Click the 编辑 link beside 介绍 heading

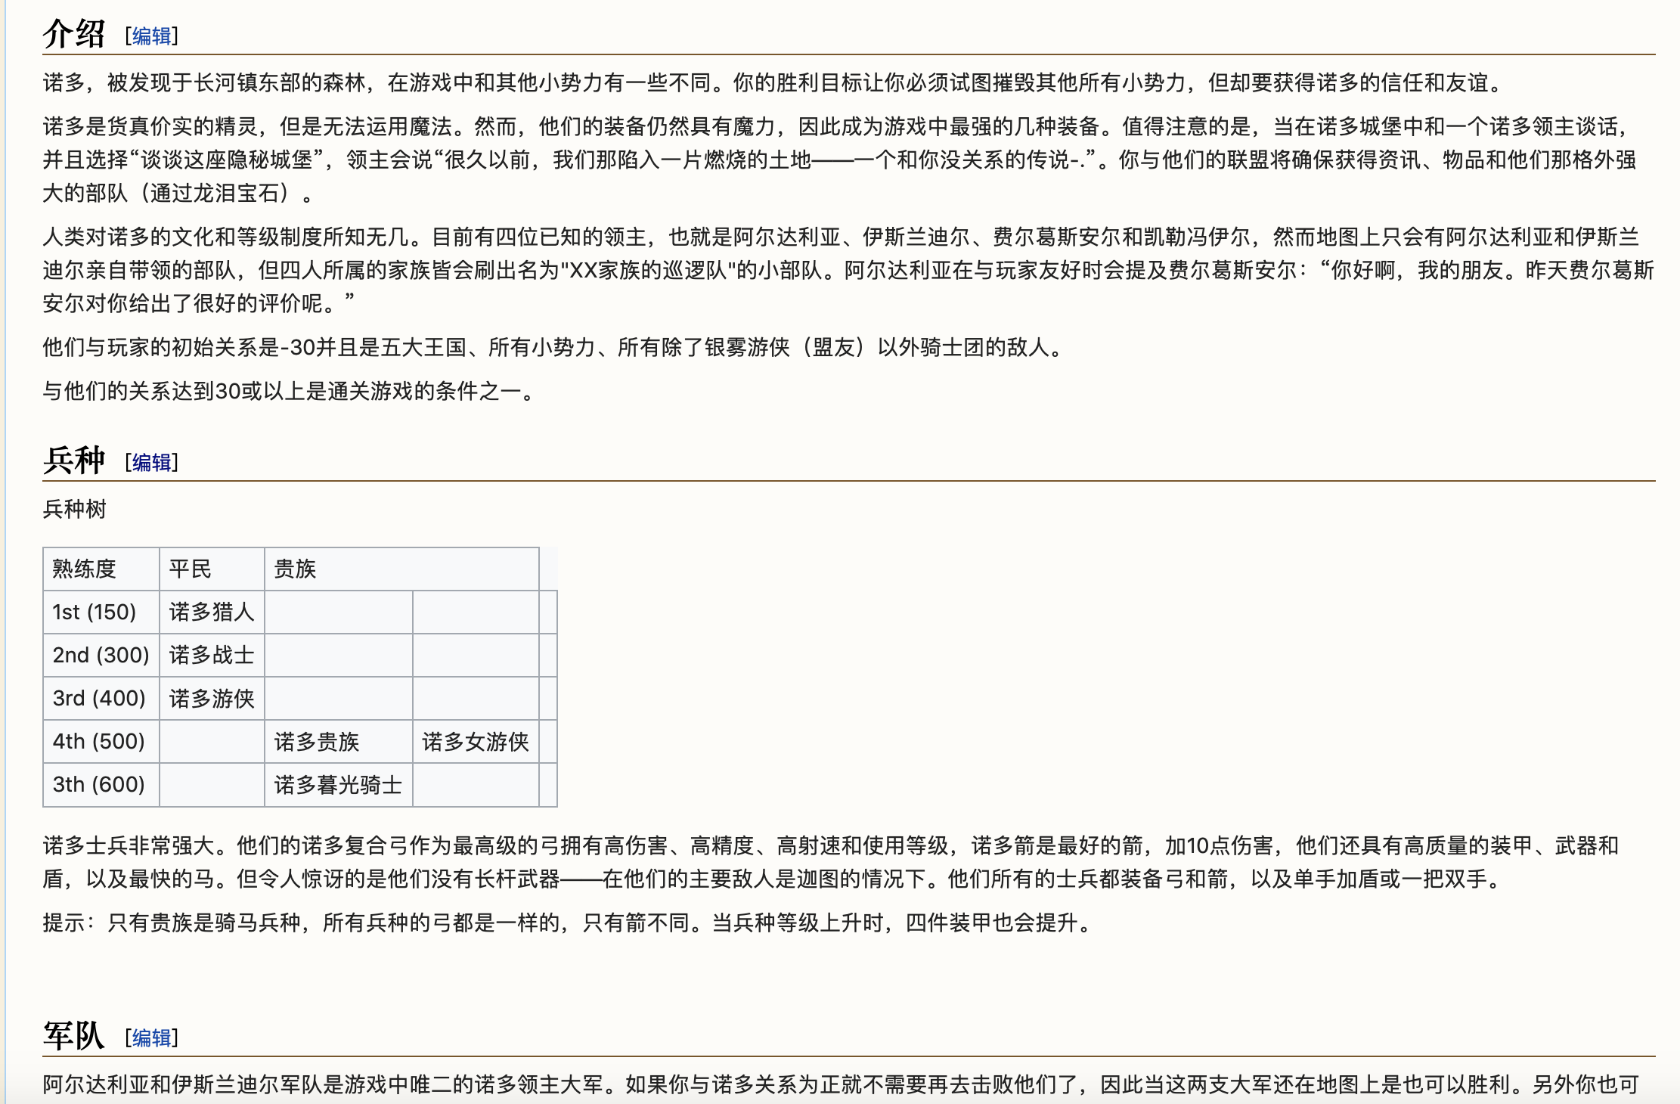[x=151, y=36]
